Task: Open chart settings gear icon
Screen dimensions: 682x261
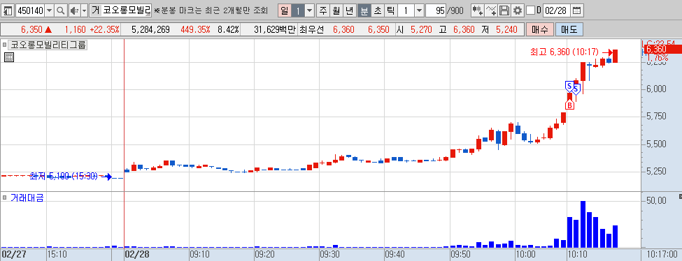Action: click(517, 10)
